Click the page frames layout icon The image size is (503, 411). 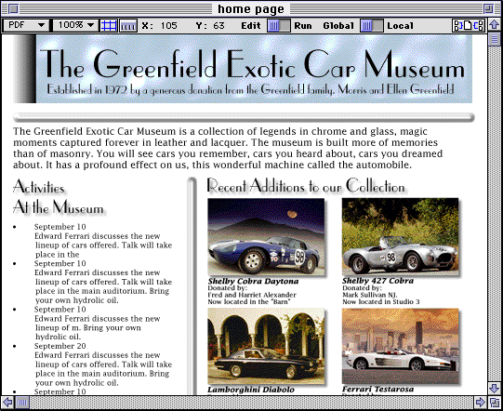coord(469,26)
